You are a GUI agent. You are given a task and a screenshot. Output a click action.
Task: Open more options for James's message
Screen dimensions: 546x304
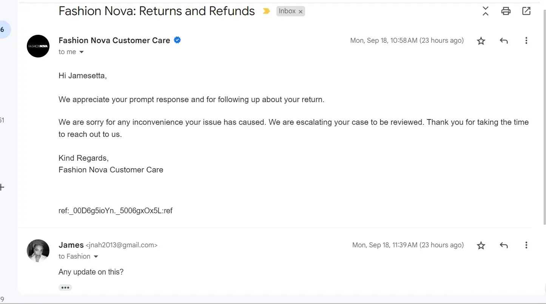(x=526, y=245)
